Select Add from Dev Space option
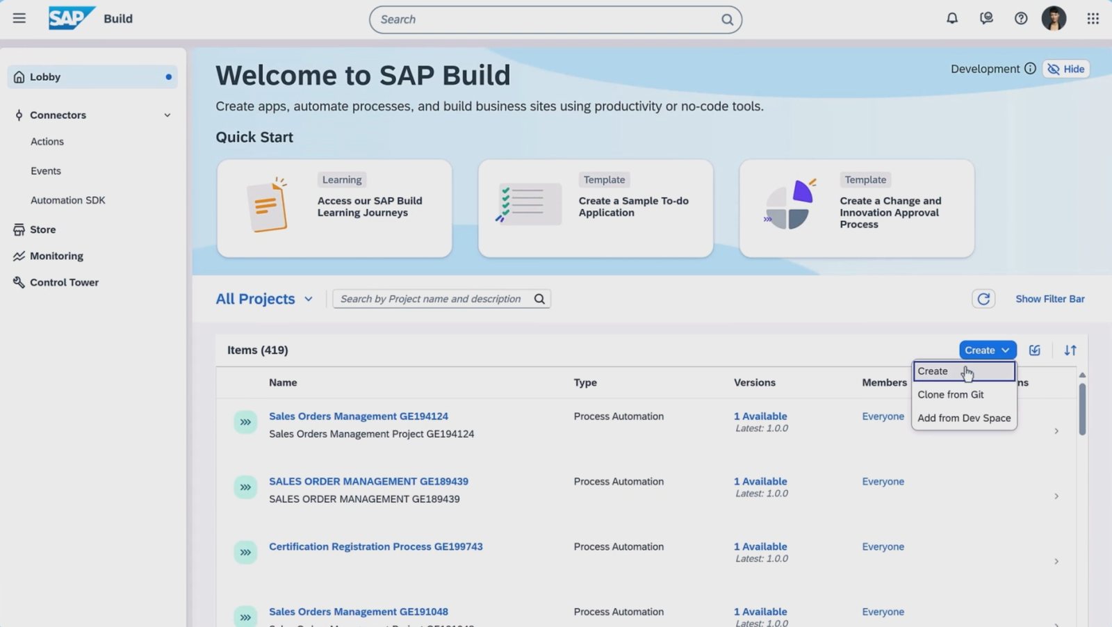 tap(964, 418)
